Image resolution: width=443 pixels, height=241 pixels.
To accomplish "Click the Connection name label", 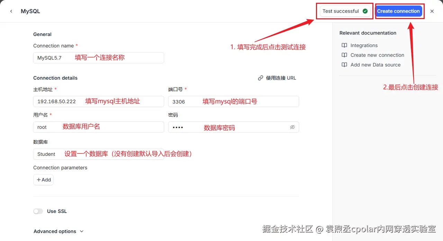I will pyautogui.click(x=54, y=46).
